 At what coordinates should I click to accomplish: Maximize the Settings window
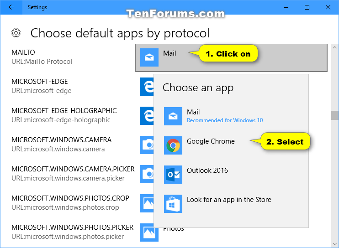coord(307,7)
